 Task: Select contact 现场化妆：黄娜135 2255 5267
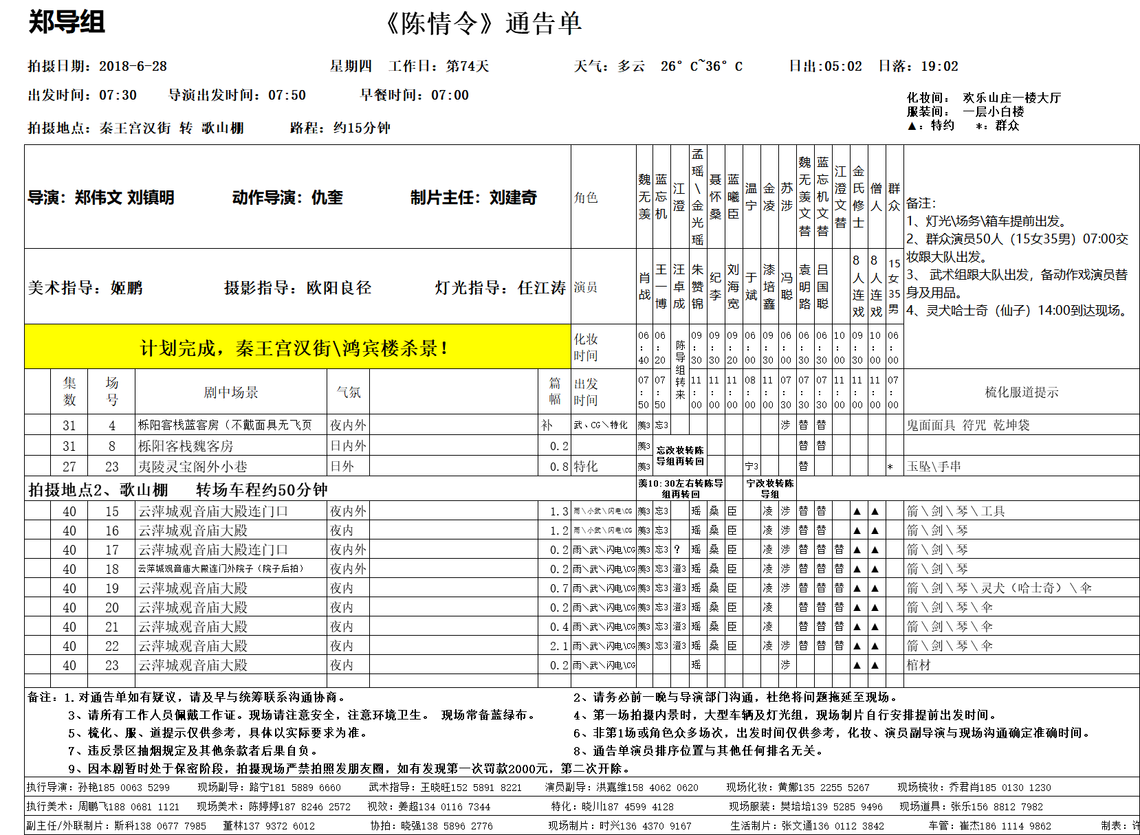tap(798, 788)
